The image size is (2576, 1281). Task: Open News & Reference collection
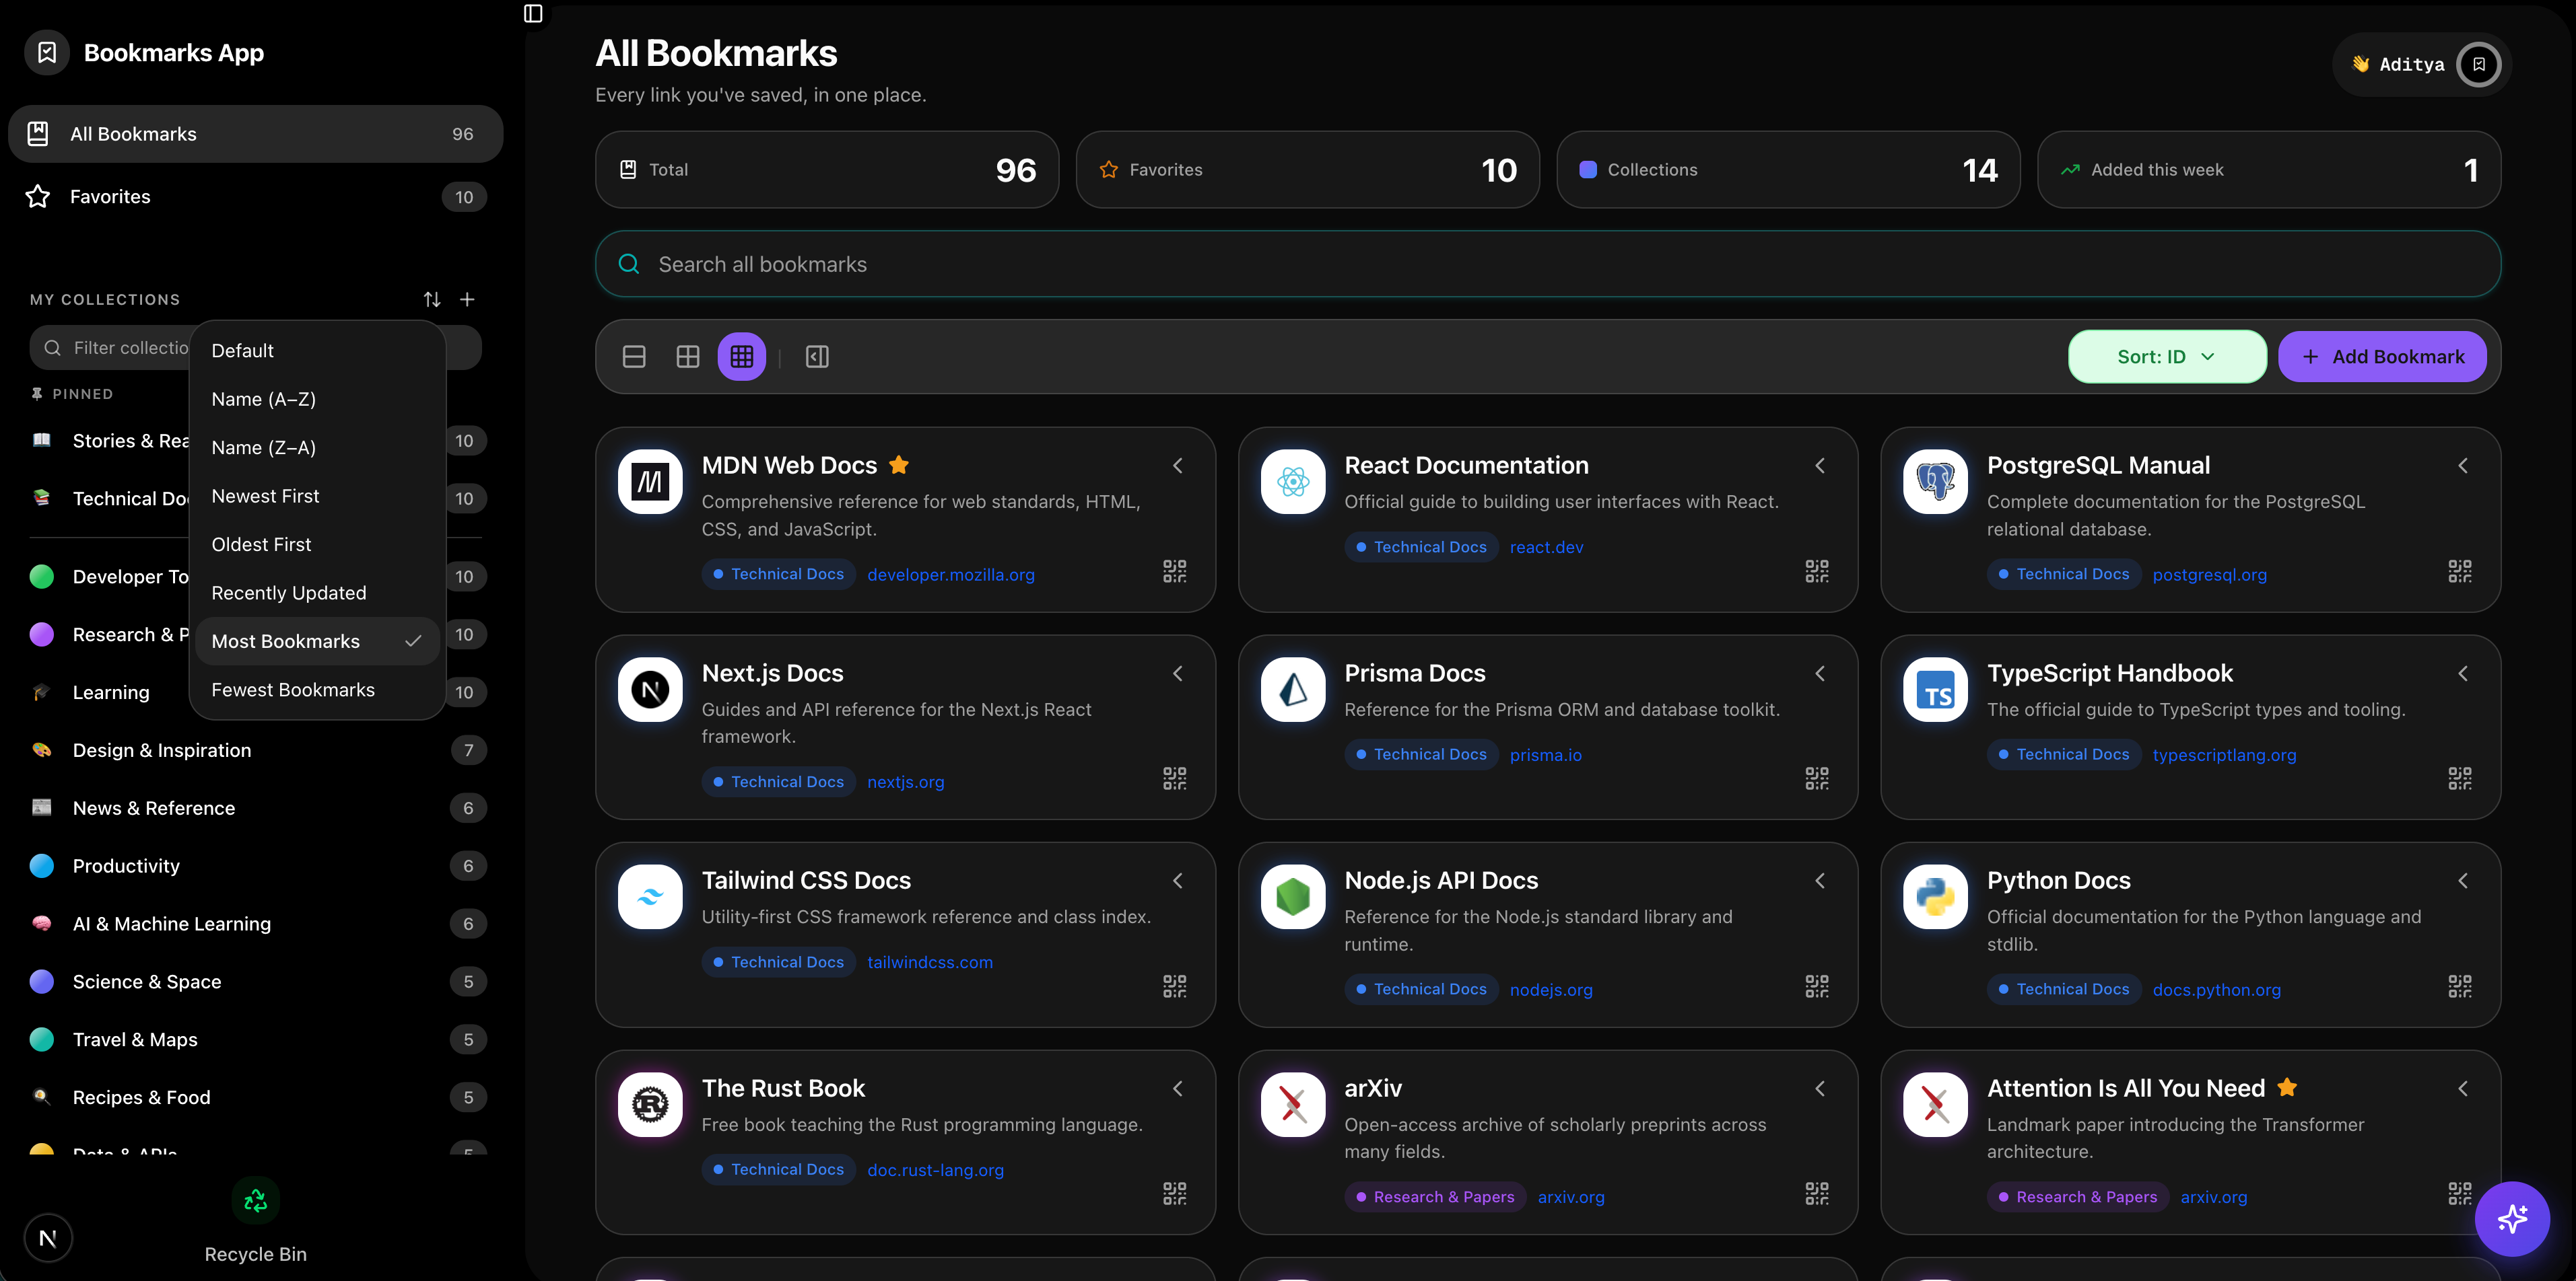(x=255, y=809)
